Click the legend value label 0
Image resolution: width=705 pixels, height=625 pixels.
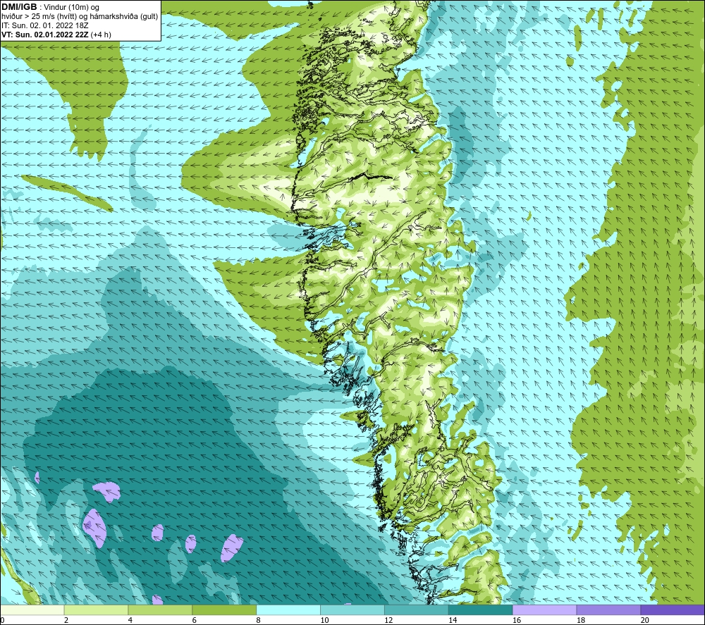[3, 620]
